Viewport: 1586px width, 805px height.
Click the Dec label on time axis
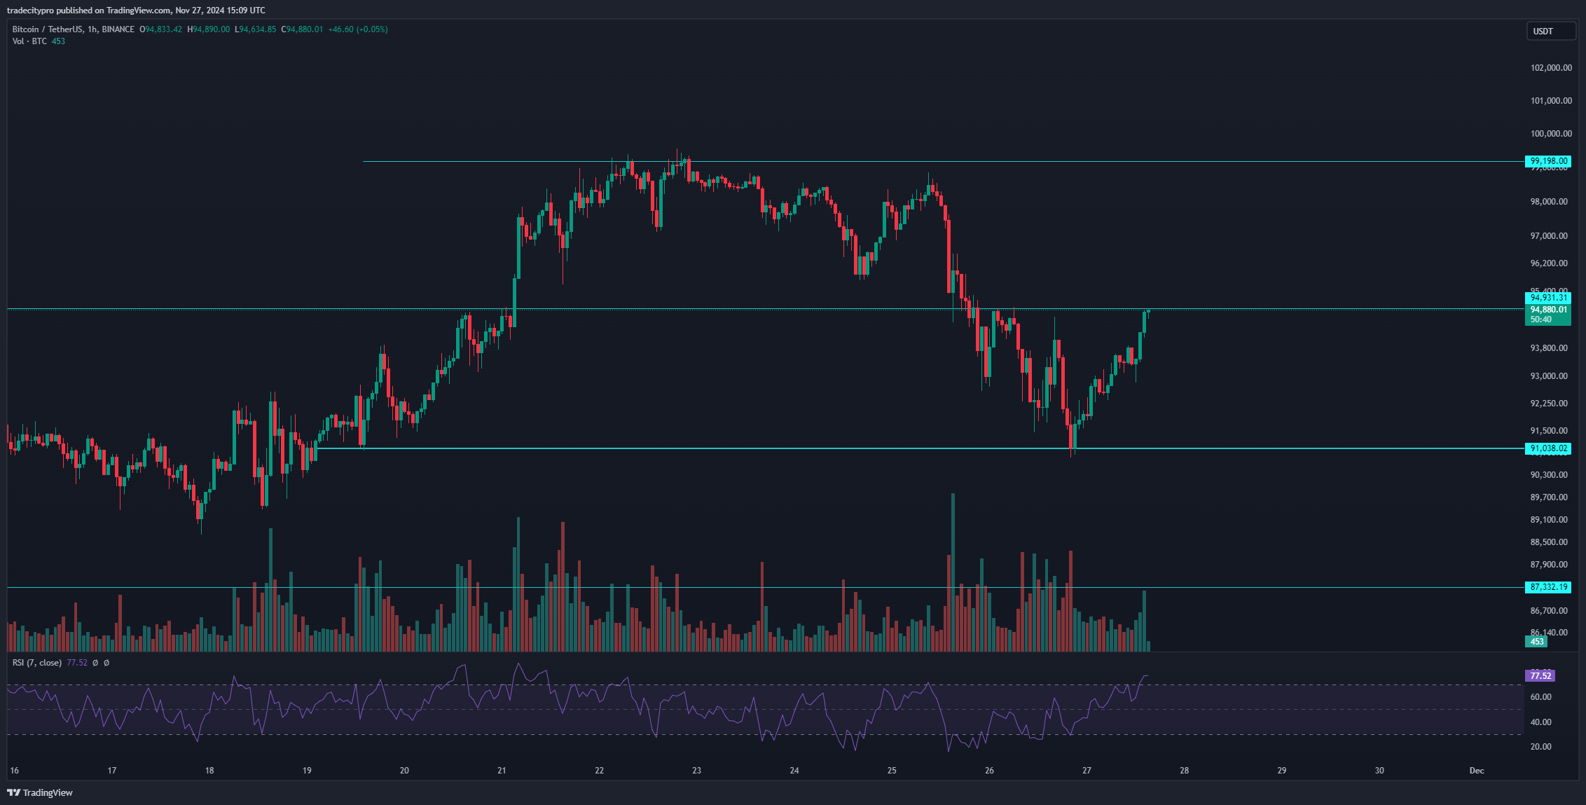1477,771
